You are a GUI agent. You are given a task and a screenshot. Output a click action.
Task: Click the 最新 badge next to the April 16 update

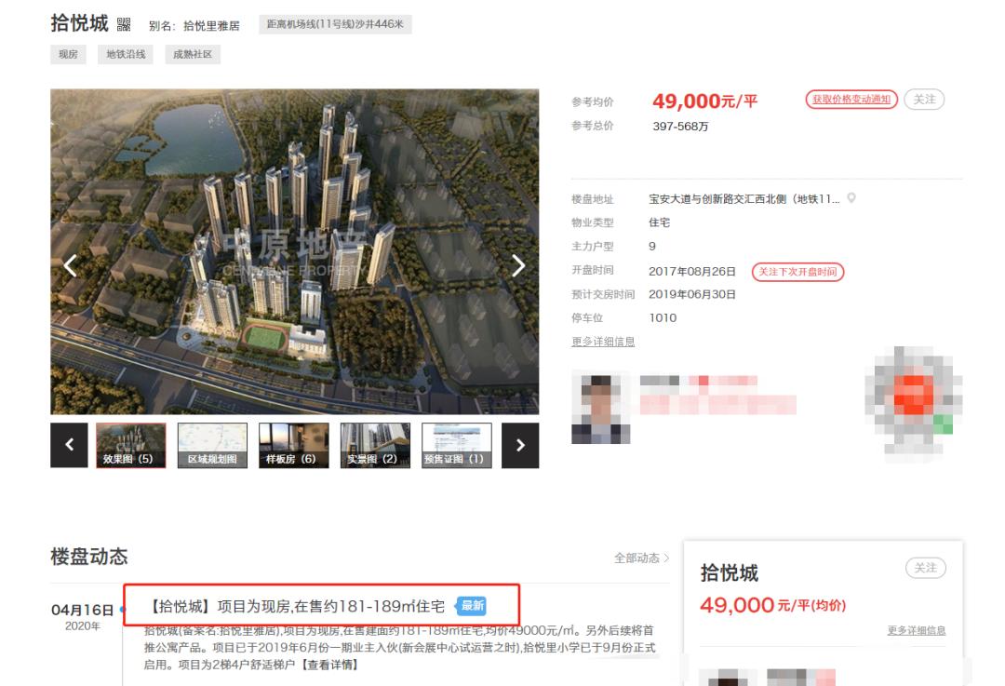471,605
